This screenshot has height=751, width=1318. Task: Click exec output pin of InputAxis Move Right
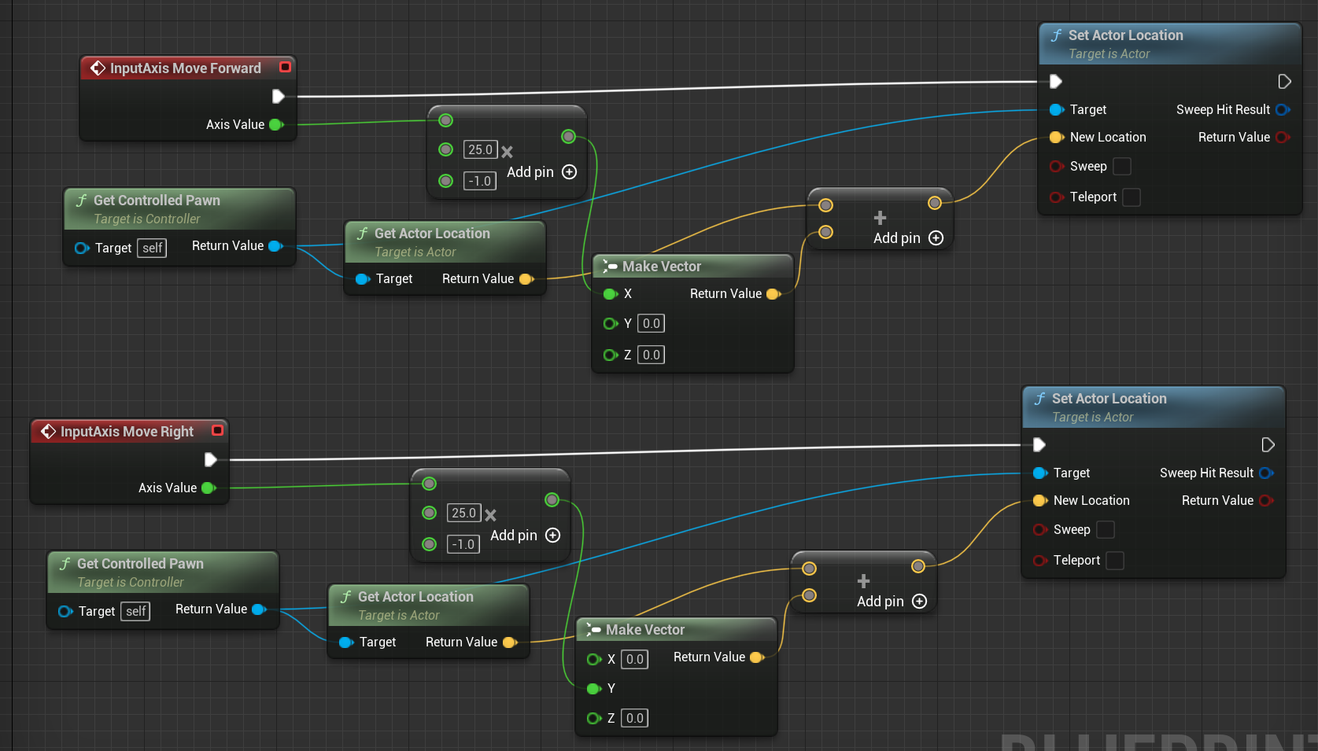point(210,459)
